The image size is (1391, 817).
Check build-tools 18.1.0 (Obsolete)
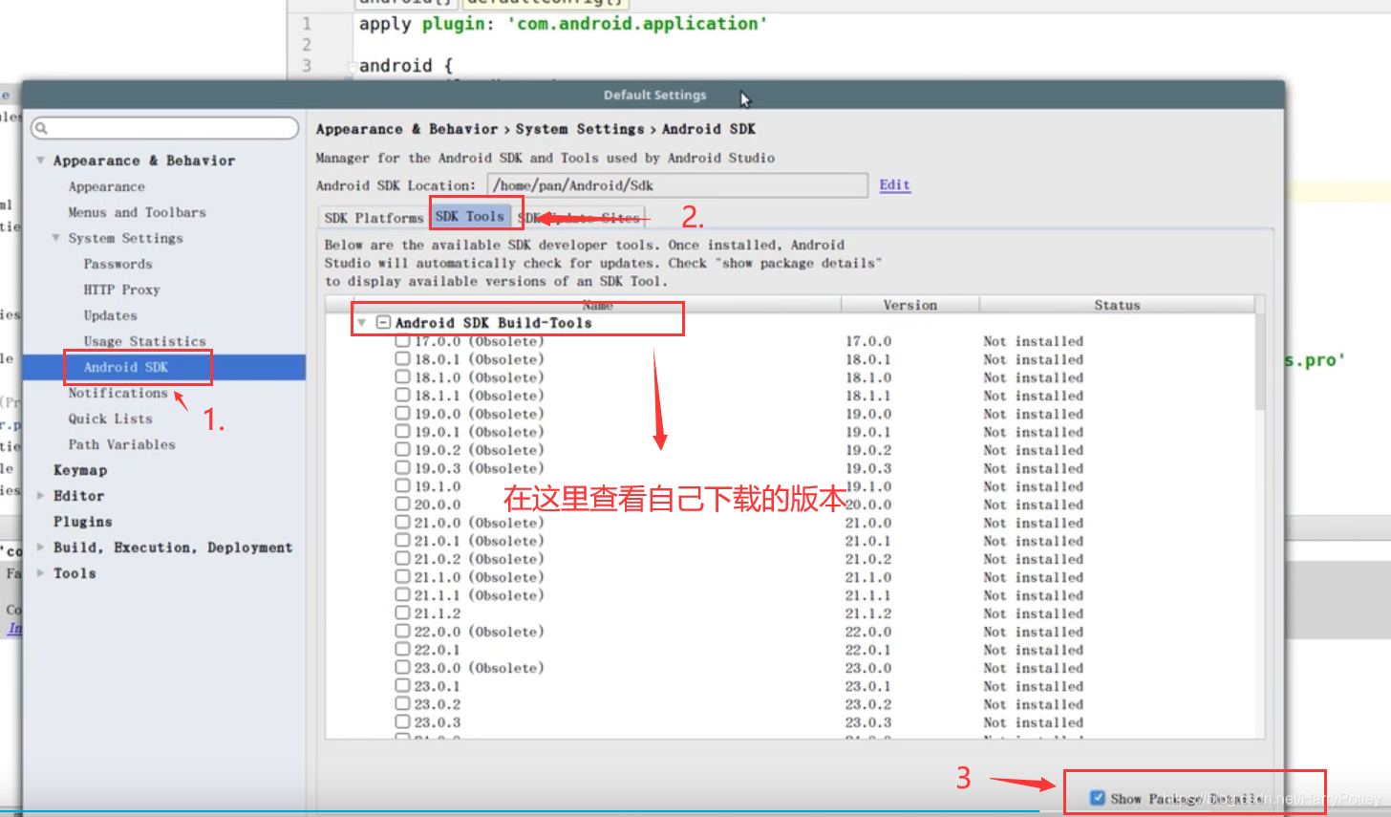(402, 377)
